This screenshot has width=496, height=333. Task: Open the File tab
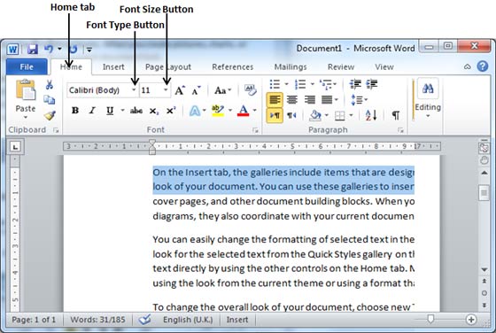click(x=27, y=66)
